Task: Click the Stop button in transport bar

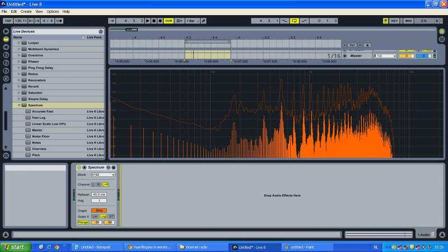Action: (x=154, y=21)
